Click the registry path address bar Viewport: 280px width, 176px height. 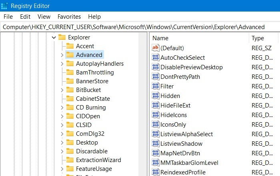[140, 27]
